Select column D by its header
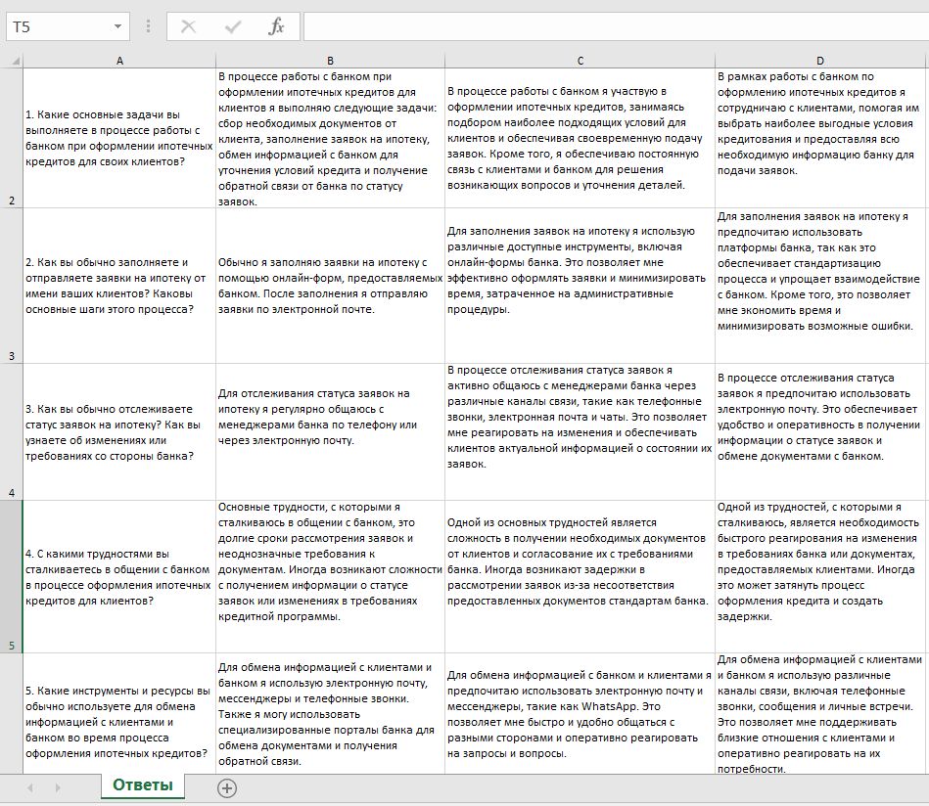This screenshot has height=806, width=929. [x=820, y=60]
